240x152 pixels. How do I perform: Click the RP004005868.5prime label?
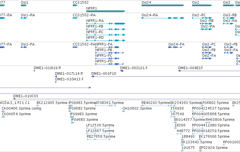(x=211, y=114)
